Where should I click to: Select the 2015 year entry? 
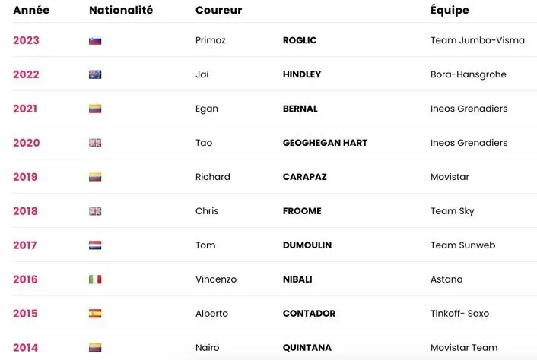[26, 314]
